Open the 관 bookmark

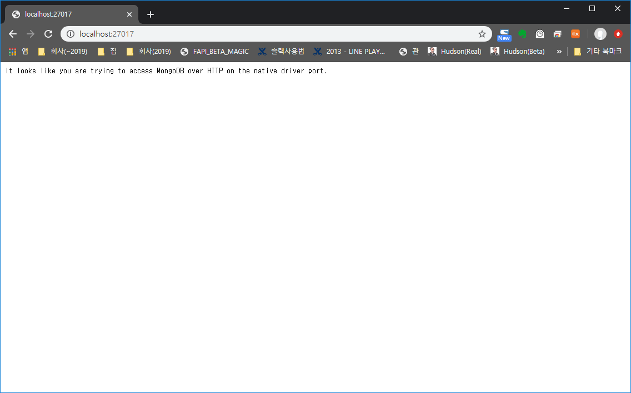tap(409, 52)
